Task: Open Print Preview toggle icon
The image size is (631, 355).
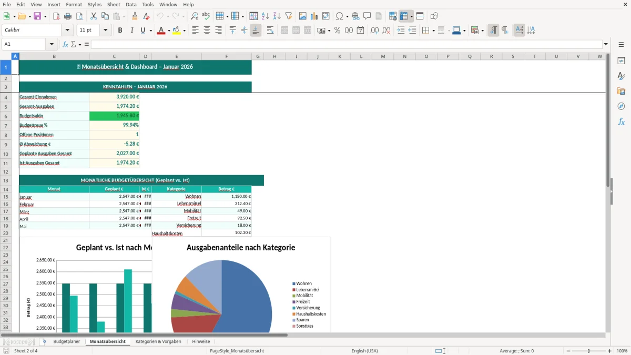Action: [79, 16]
